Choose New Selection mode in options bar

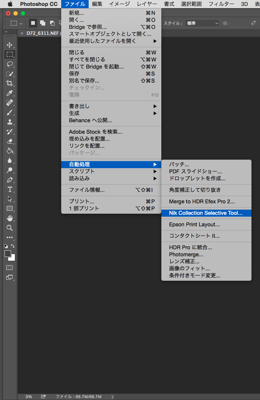(33, 23)
